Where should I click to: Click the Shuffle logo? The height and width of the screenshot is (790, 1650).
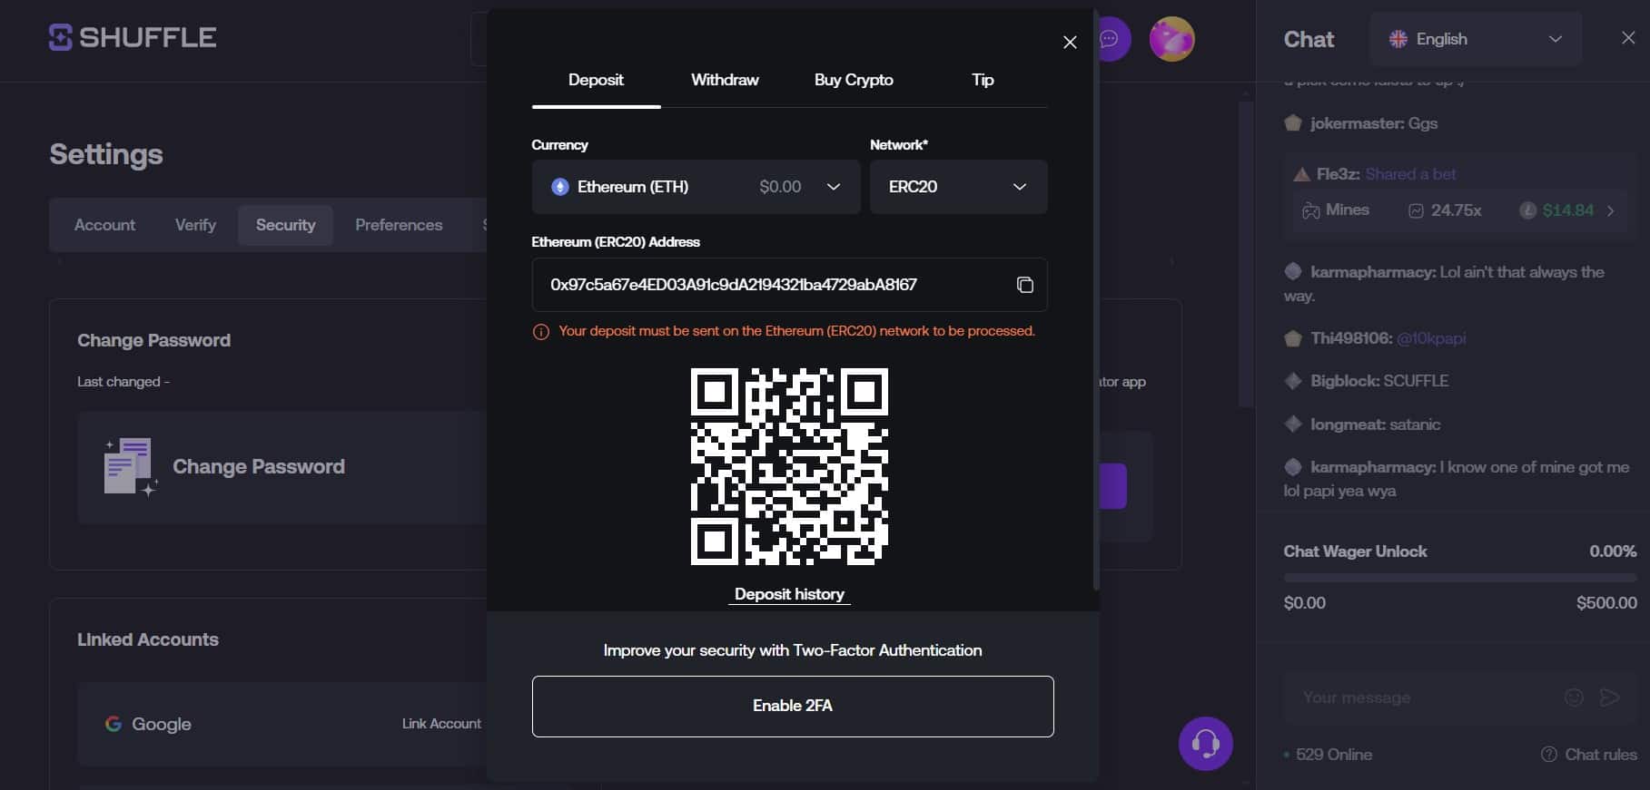(133, 37)
